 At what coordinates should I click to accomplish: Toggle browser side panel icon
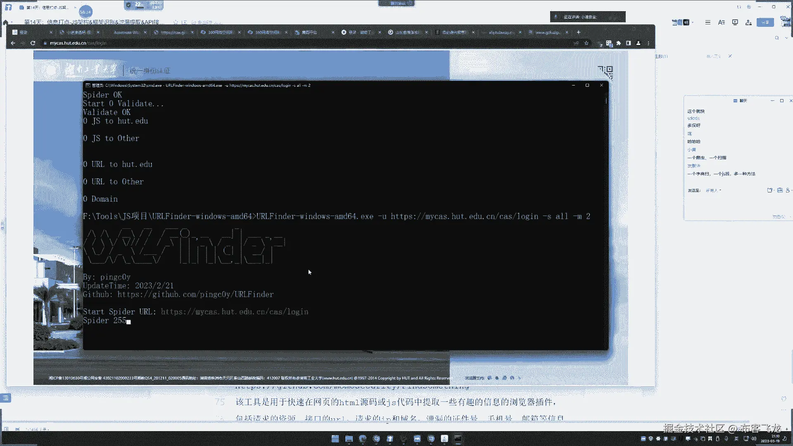click(x=629, y=43)
